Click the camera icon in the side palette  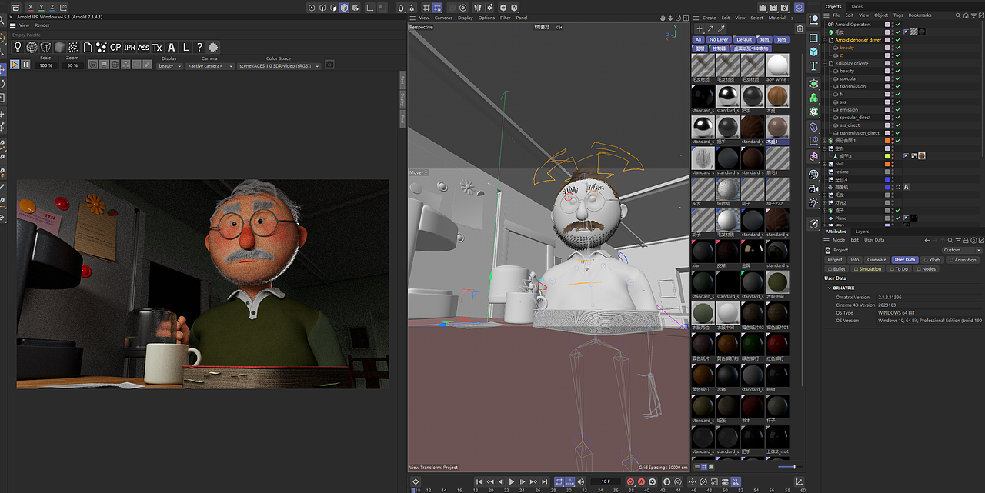tap(813, 188)
